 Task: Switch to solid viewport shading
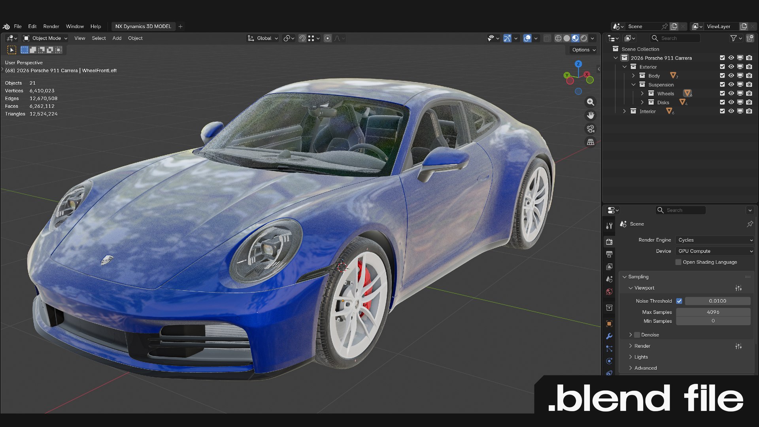point(567,38)
